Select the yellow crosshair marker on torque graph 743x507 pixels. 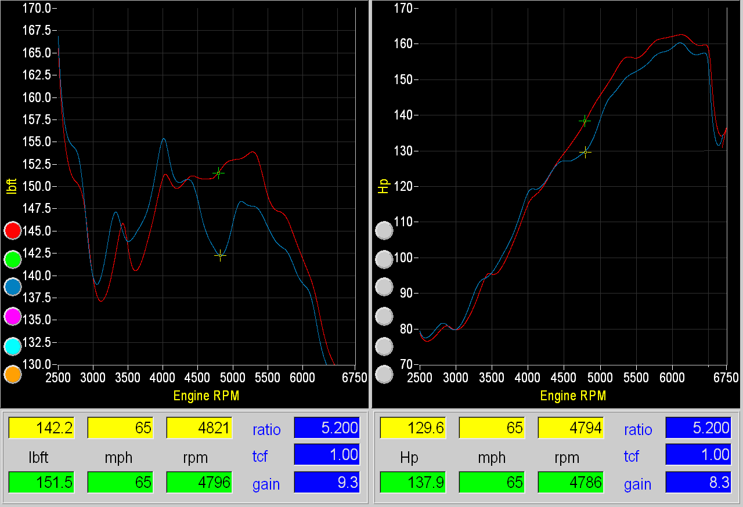tap(220, 255)
